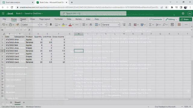193x108 pixels.
Task: Add a new sheet with the plus icon
Action: [x=24, y=102]
